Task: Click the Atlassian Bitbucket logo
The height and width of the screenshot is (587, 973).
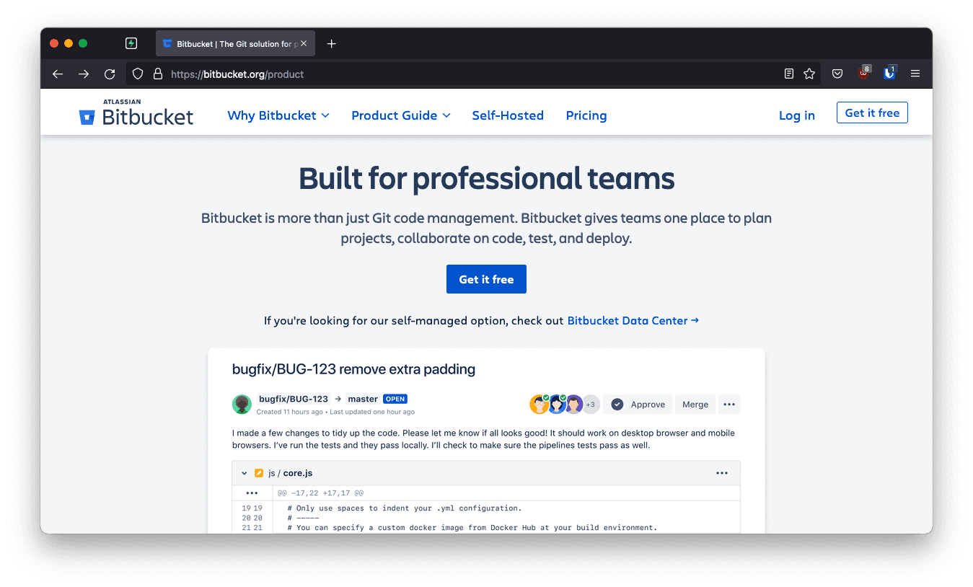Action: [x=136, y=112]
